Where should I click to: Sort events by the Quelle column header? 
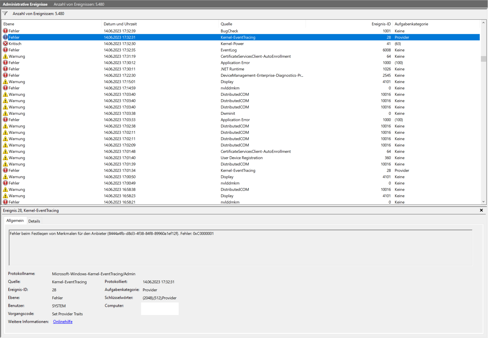pos(262,24)
